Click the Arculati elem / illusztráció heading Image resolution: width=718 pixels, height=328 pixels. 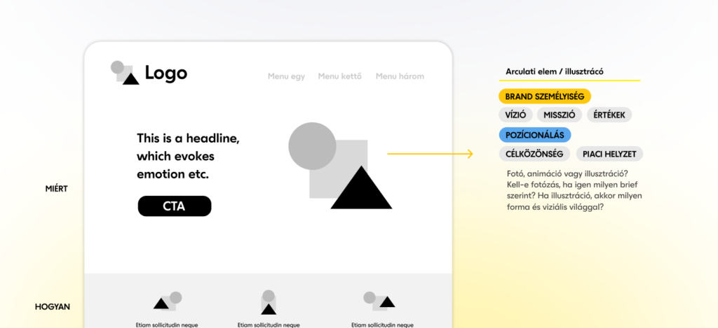tap(555, 71)
